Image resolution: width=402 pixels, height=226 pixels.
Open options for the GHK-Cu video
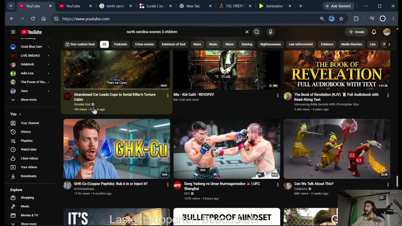click(x=168, y=184)
